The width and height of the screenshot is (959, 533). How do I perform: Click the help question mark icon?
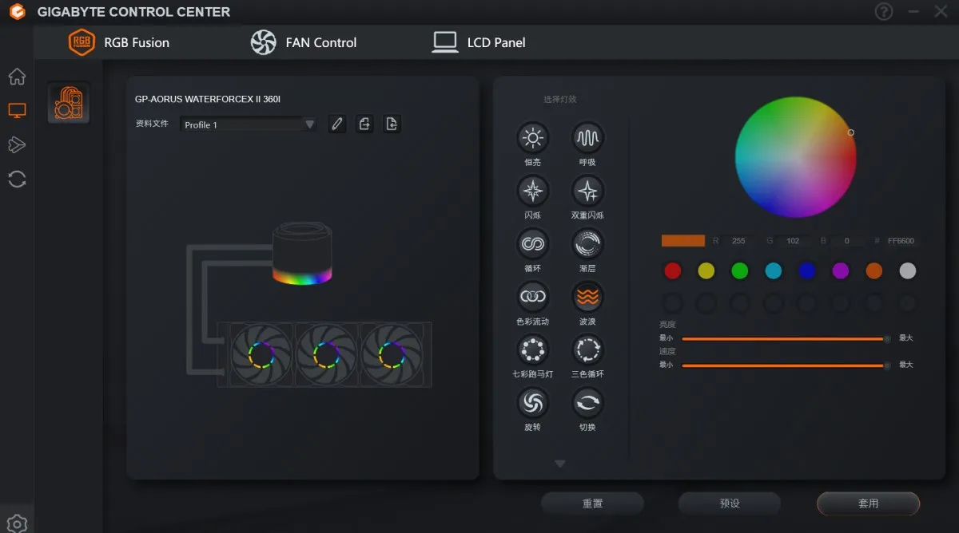(883, 11)
